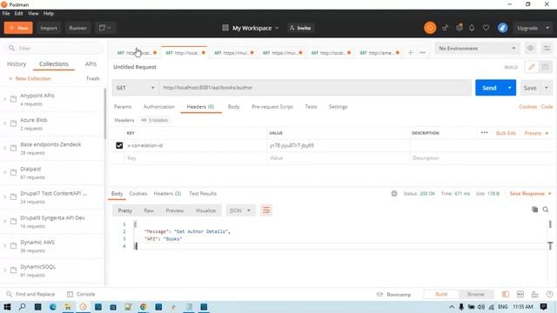Open the Console panel
This screenshot has height=313, width=557.
[81, 294]
